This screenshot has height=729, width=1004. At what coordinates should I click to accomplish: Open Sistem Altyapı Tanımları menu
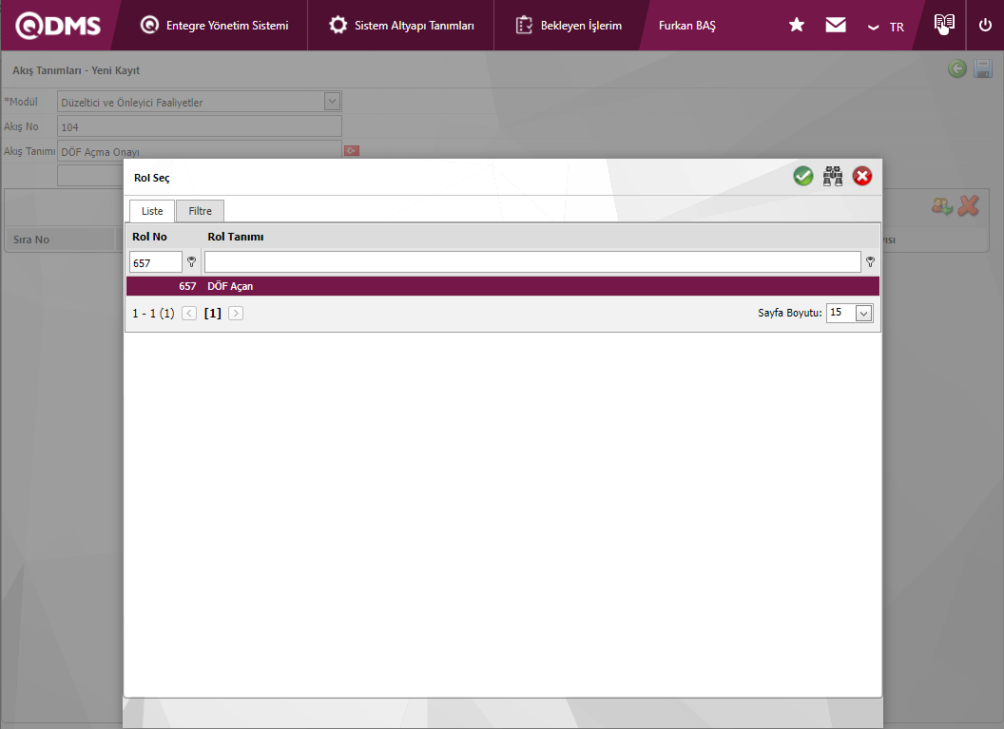[x=401, y=26]
